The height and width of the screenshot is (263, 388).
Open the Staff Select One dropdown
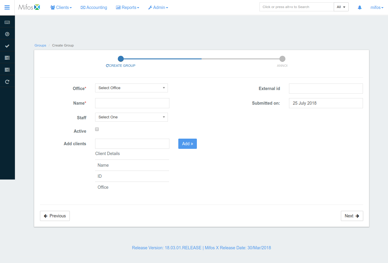[131, 117]
